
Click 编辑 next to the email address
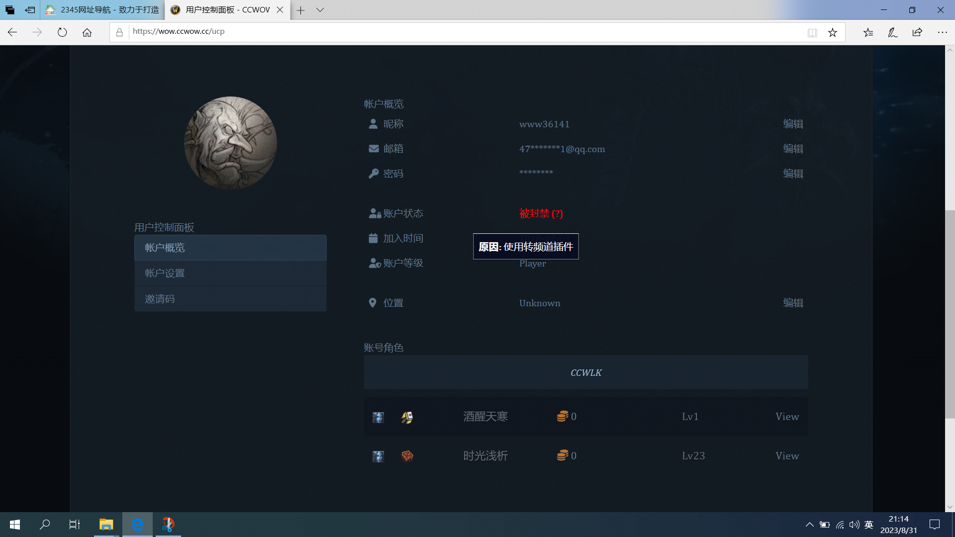793,149
